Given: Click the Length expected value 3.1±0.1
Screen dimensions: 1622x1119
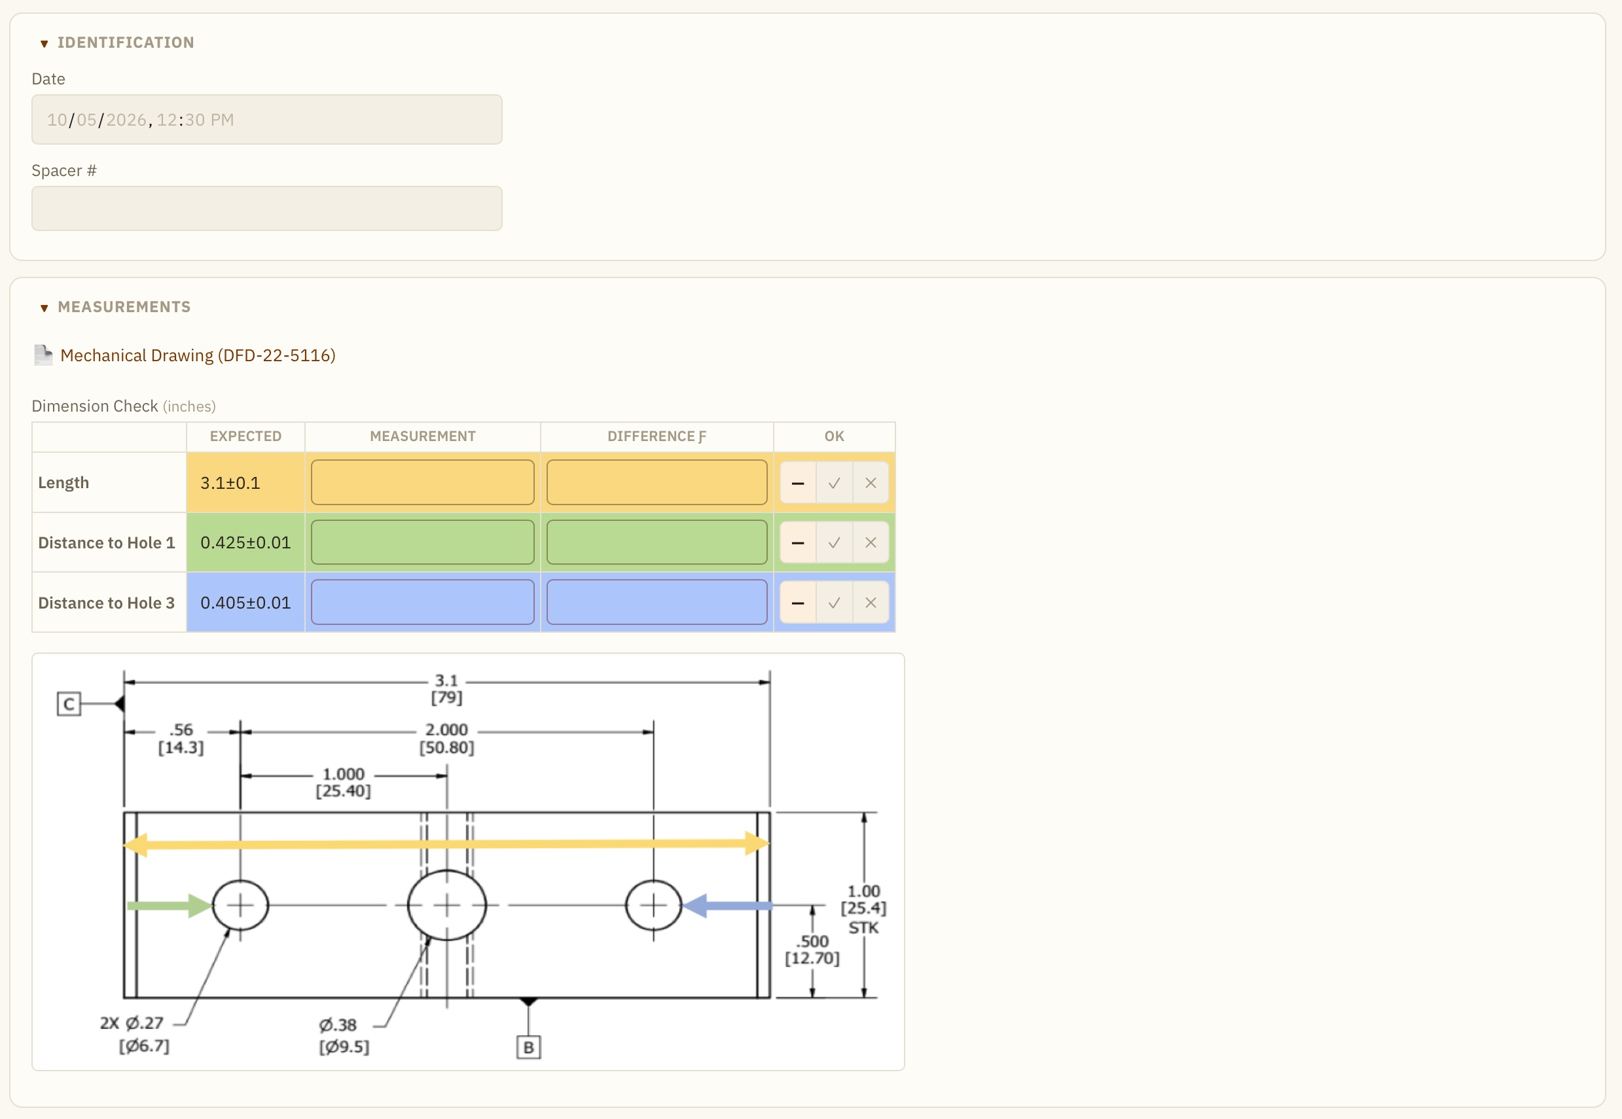Looking at the screenshot, I should (x=230, y=483).
